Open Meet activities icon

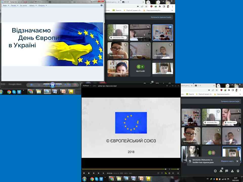(x=232, y=171)
